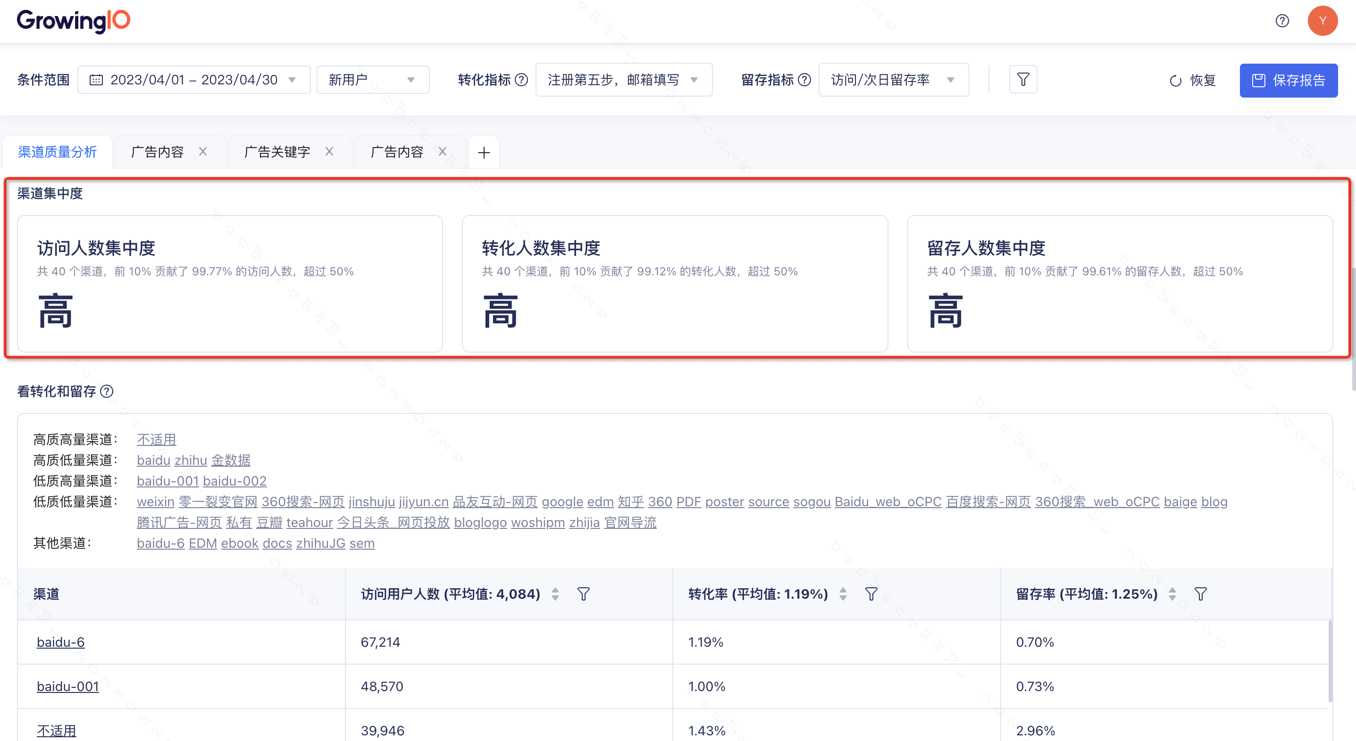Open the 金数据 channel link
The width and height of the screenshot is (1356, 741).
[231, 460]
